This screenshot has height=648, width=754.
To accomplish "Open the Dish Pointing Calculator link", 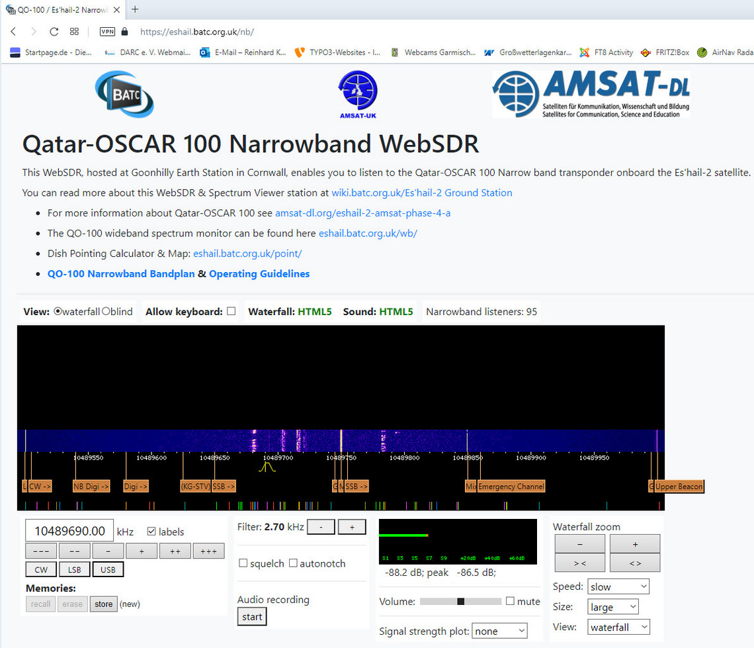I will coord(247,254).
